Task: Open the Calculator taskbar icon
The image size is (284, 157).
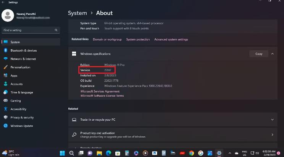Action: (x=127, y=153)
